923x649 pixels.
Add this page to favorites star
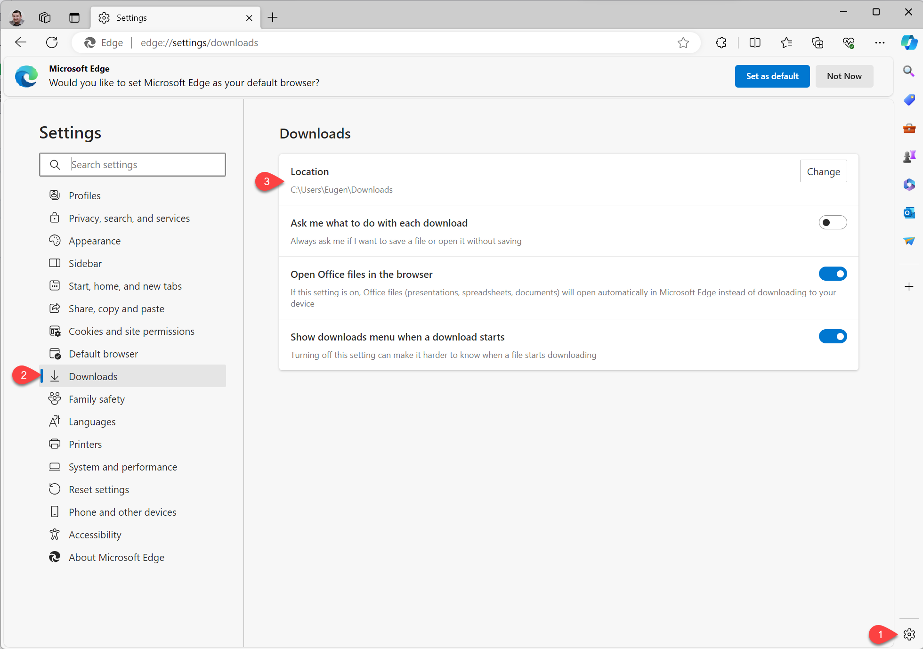click(683, 43)
